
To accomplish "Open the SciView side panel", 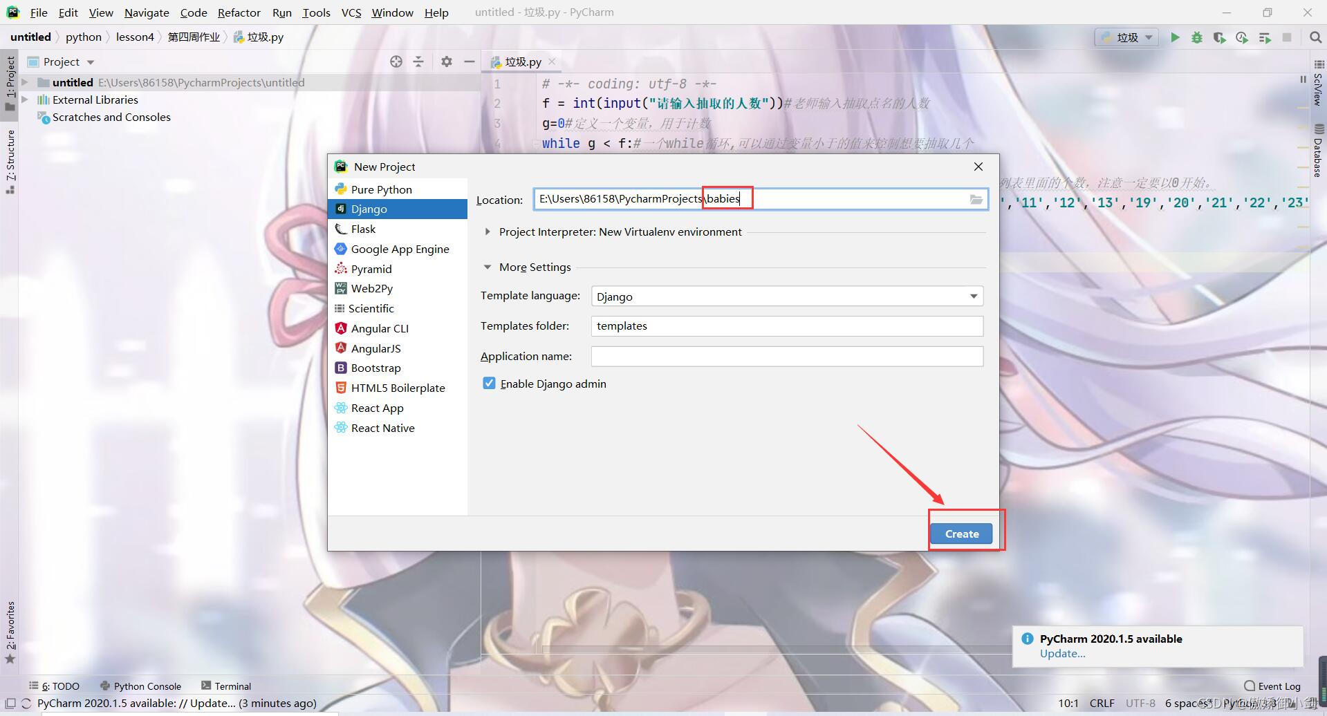I will 1318,83.
